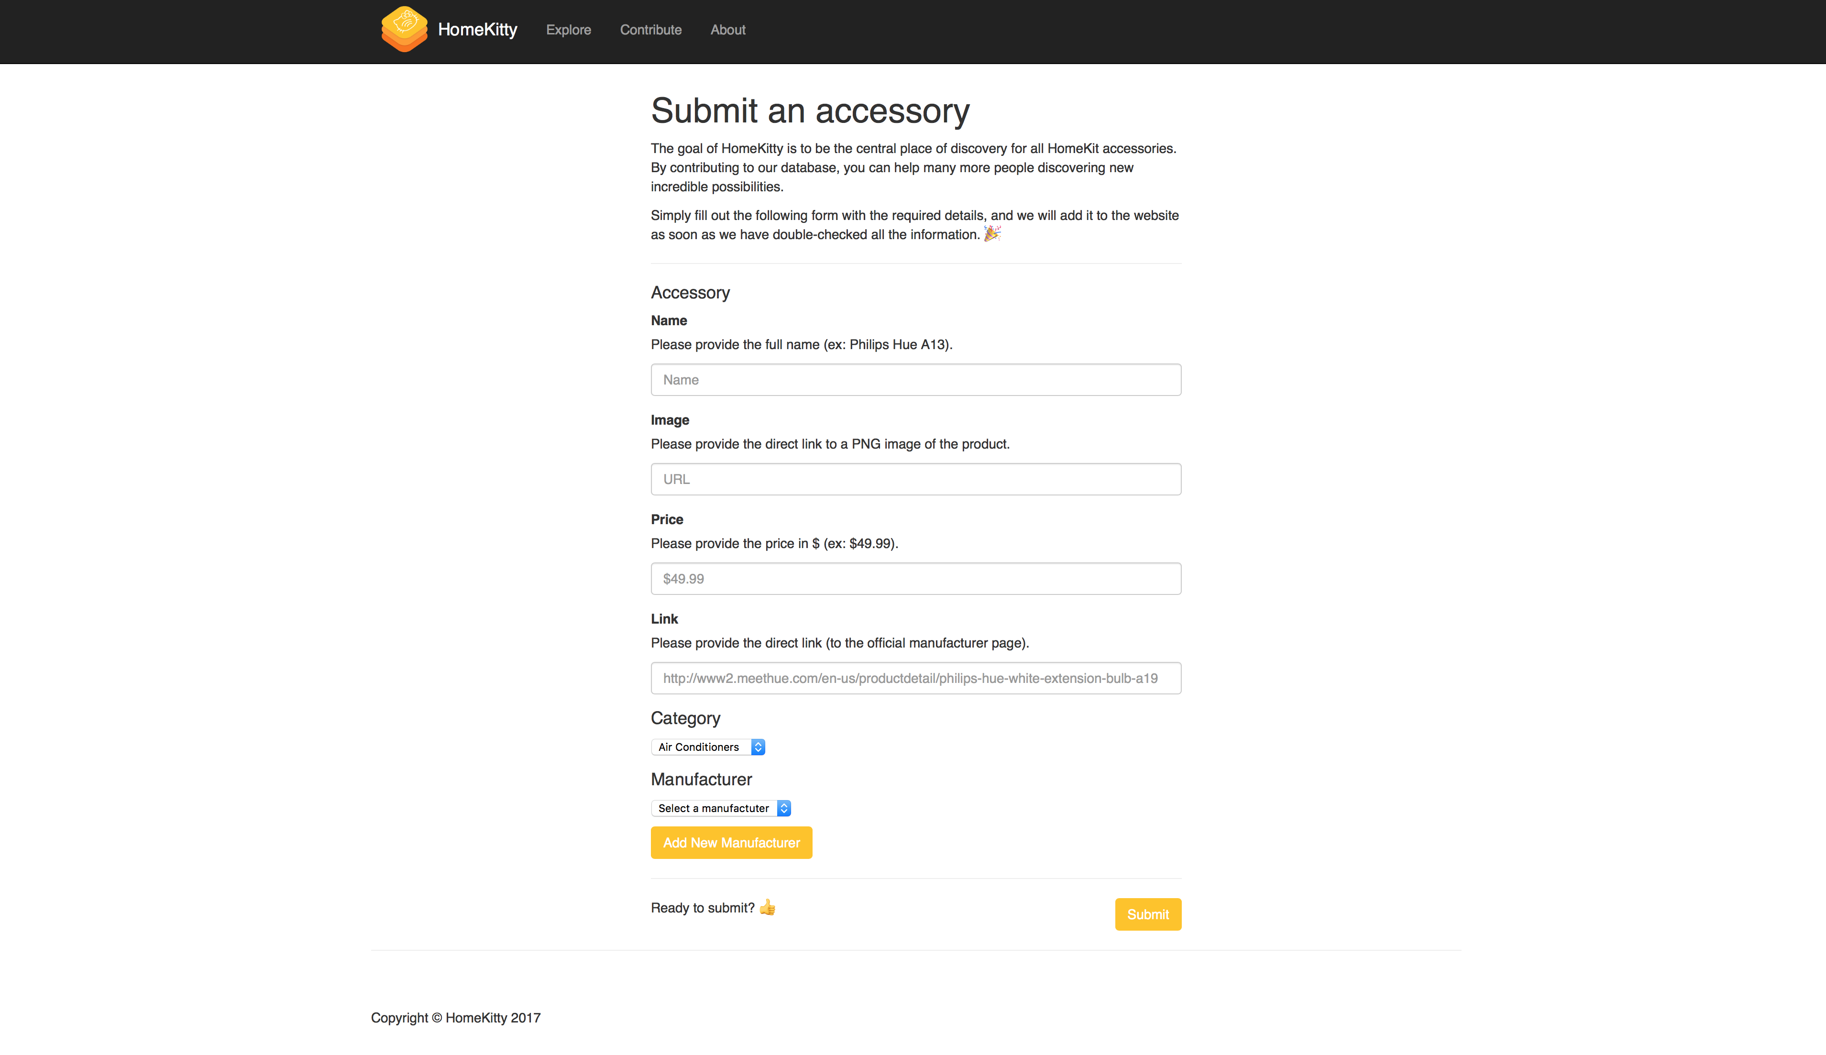
Task: Go to the Contribute page
Action: tap(651, 30)
